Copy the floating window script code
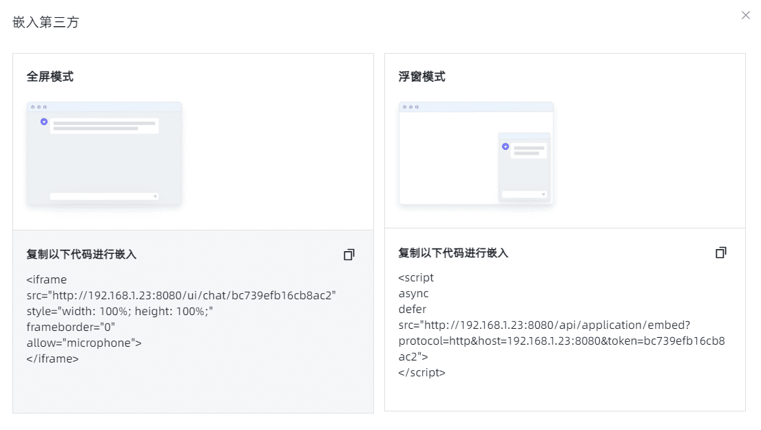The image size is (761, 430). [x=721, y=252]
